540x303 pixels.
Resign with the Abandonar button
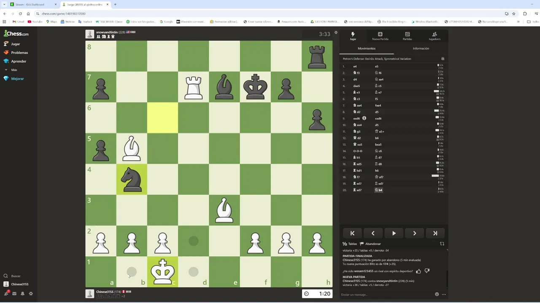pos(370,244)
